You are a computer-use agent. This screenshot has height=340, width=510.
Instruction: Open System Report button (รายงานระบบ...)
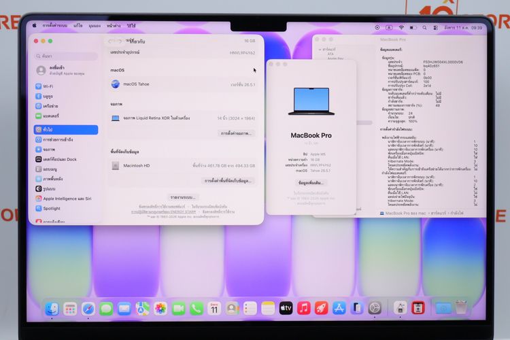coord(183,197)
